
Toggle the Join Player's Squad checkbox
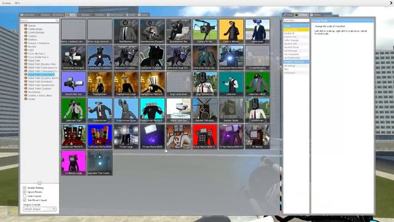click(x=25, y=200)
